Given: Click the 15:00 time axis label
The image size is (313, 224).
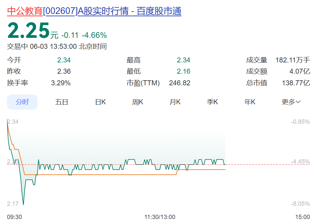Looking at the screenshot, I should tap(303, 217).
